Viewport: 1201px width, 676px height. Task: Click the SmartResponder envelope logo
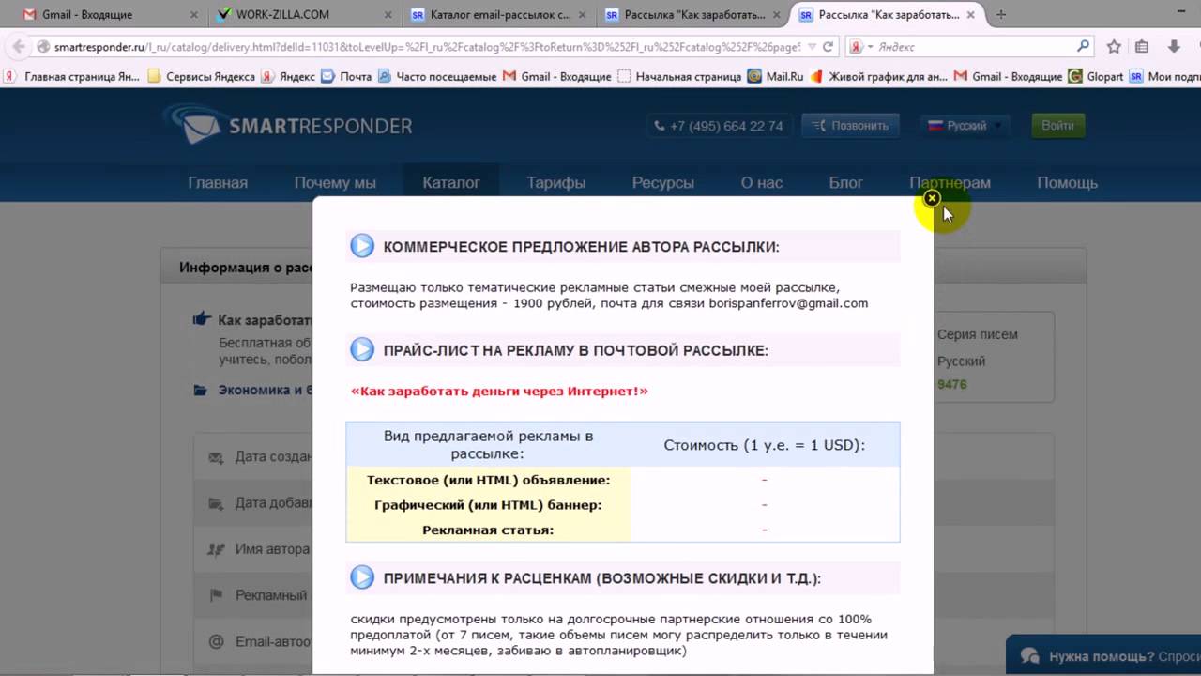(192, 125)
